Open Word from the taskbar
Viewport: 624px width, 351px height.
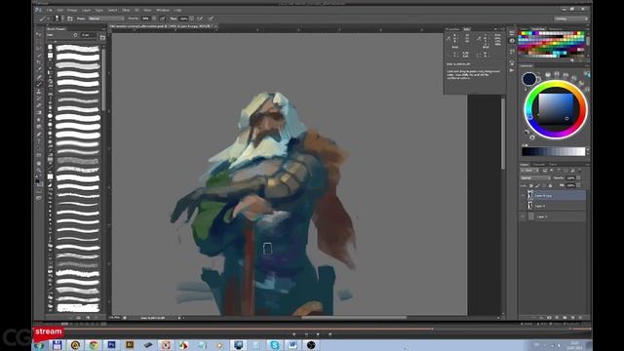pos(292,344)
